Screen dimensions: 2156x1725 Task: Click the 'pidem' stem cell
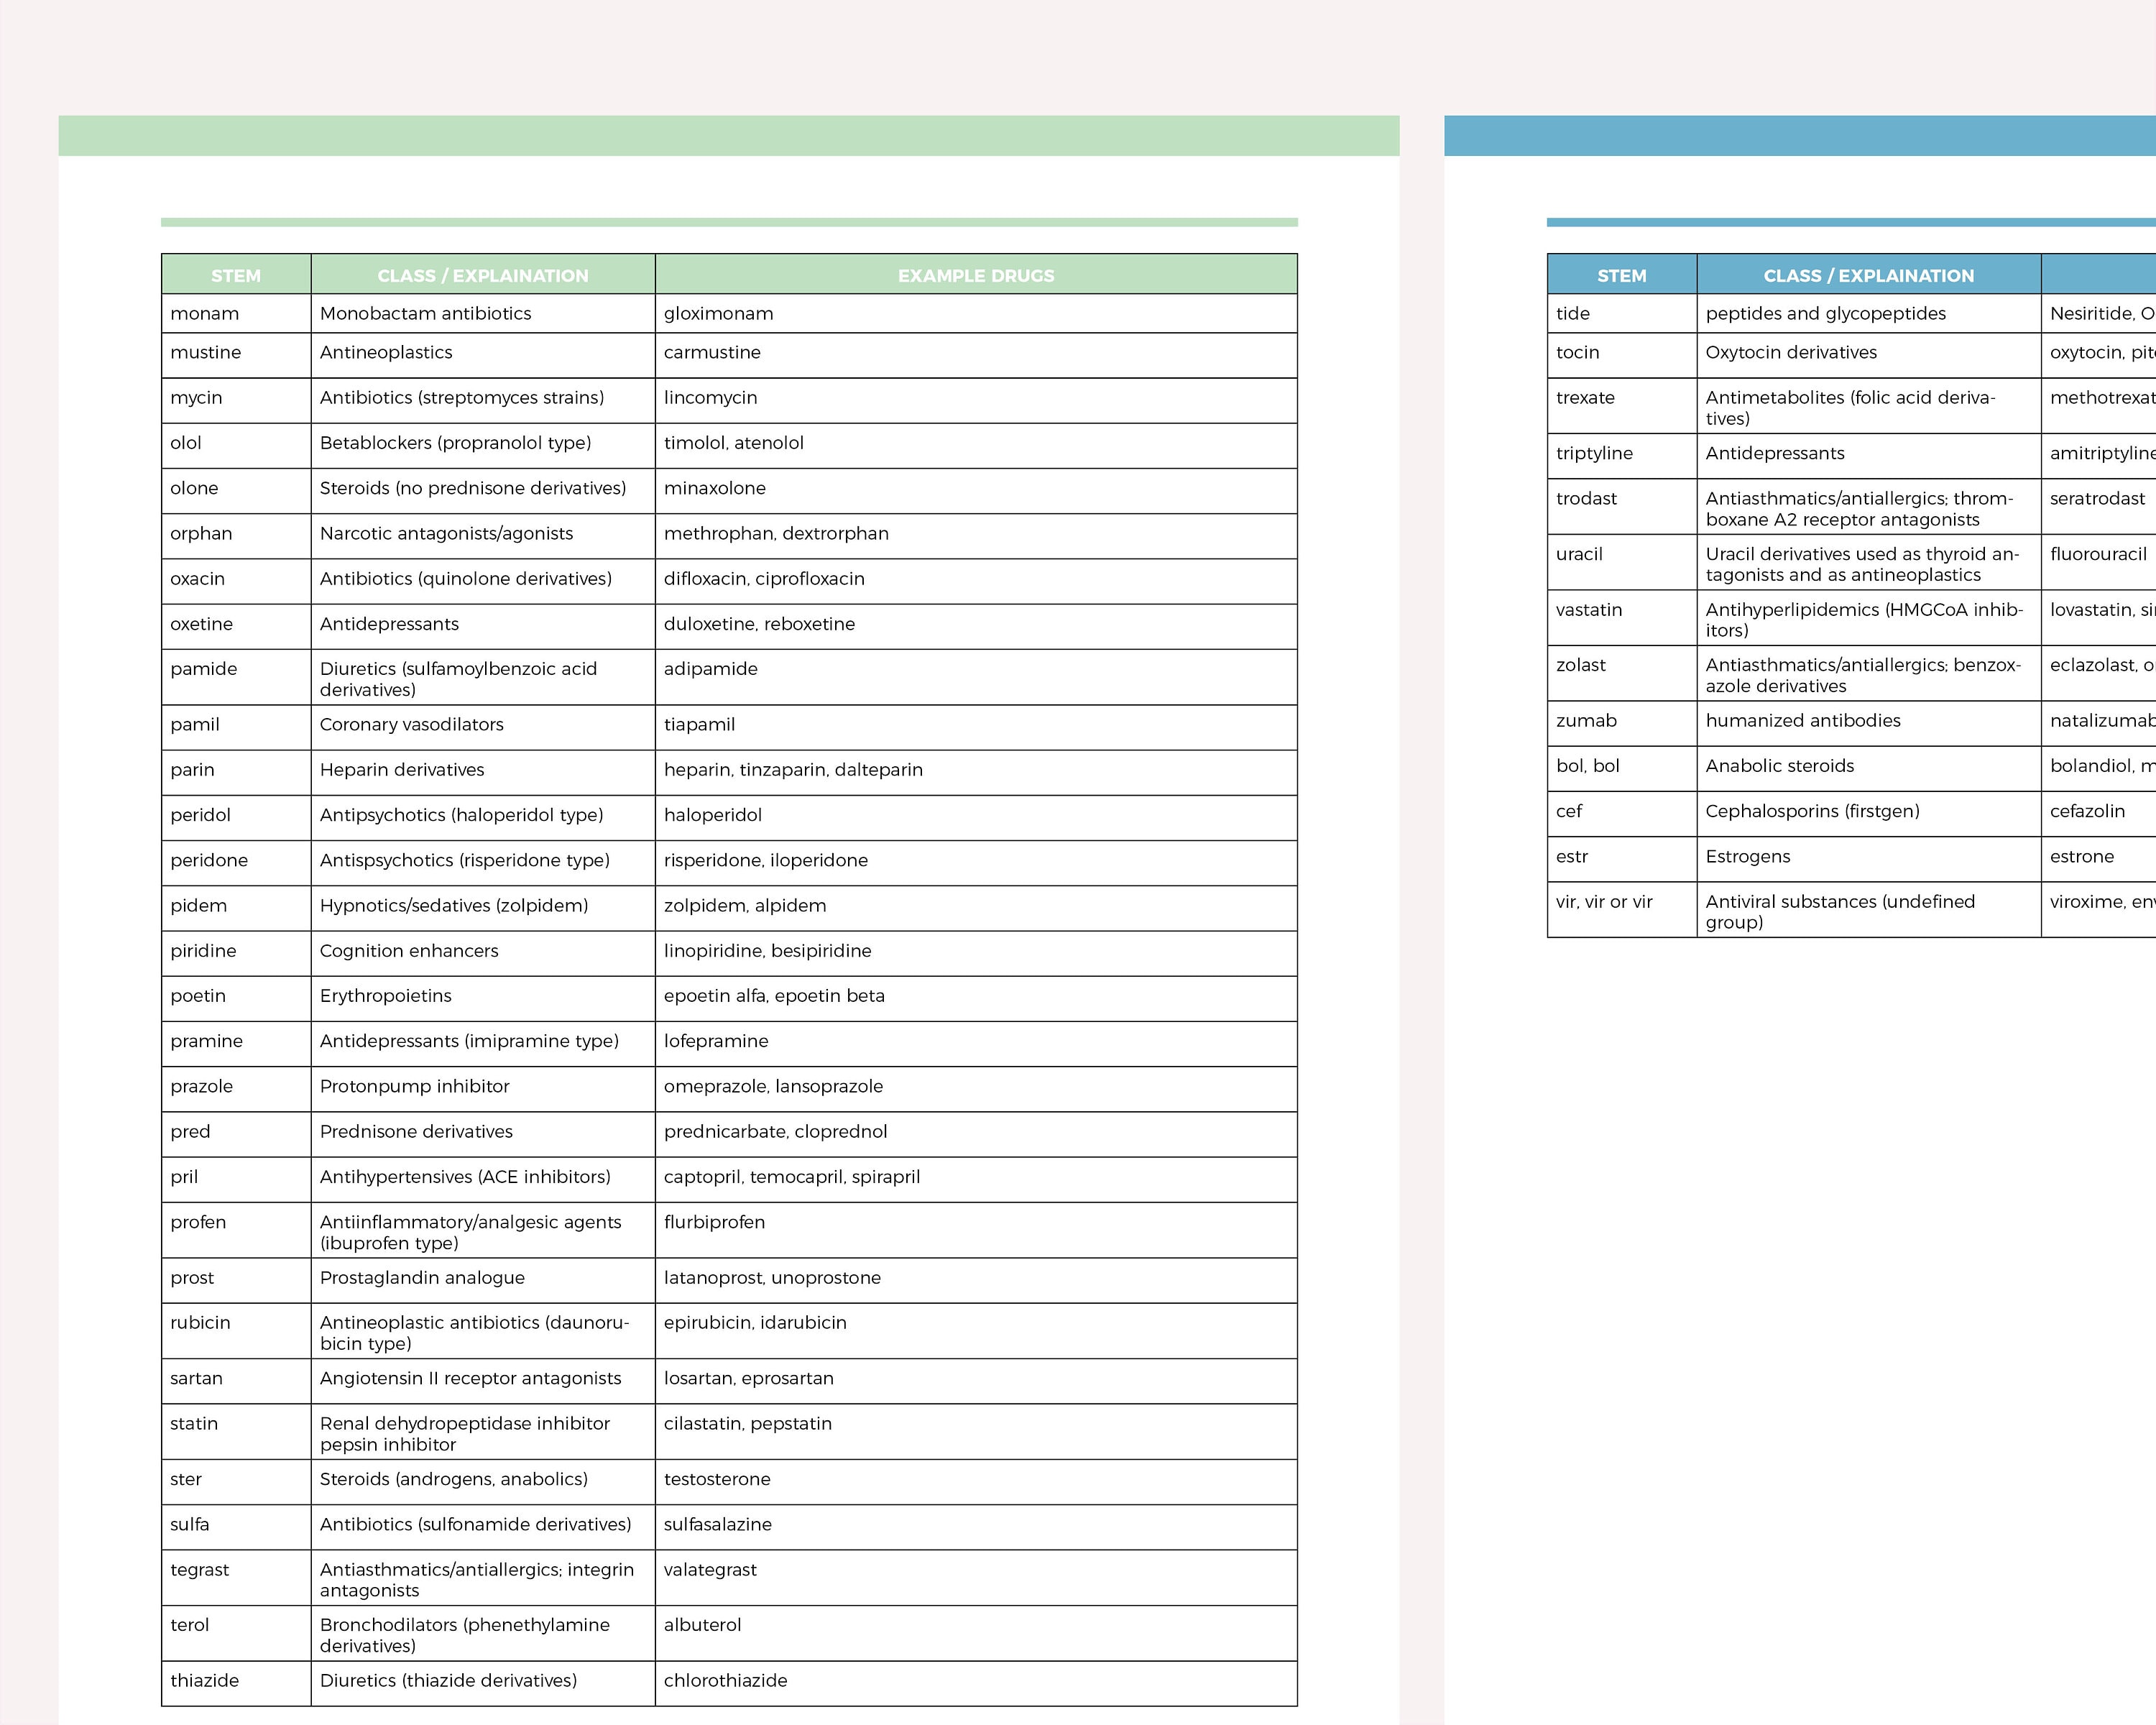coord(236,908)
